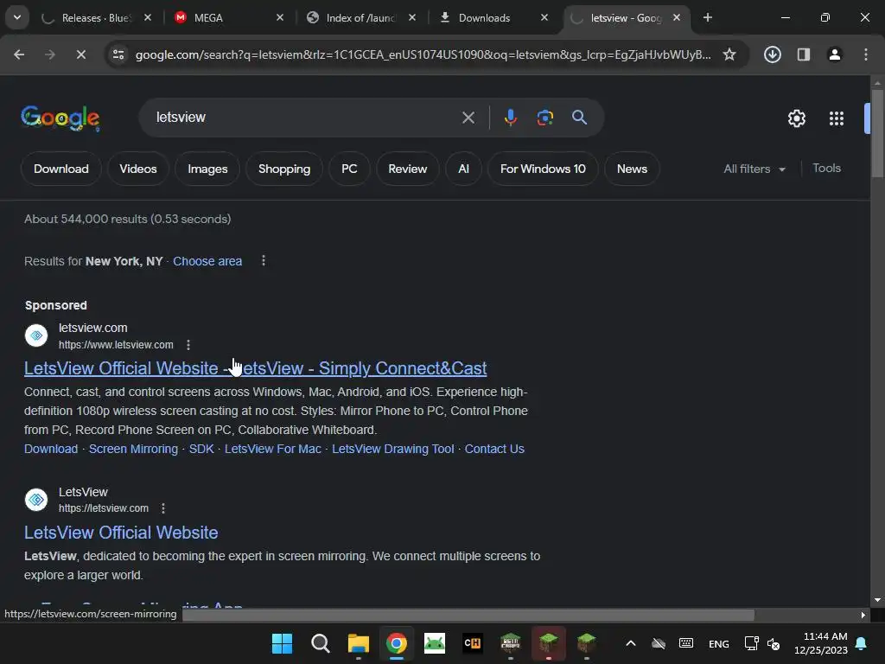Select the Shopping filter chip
The image size is (885, 664).
click(284, 169)
